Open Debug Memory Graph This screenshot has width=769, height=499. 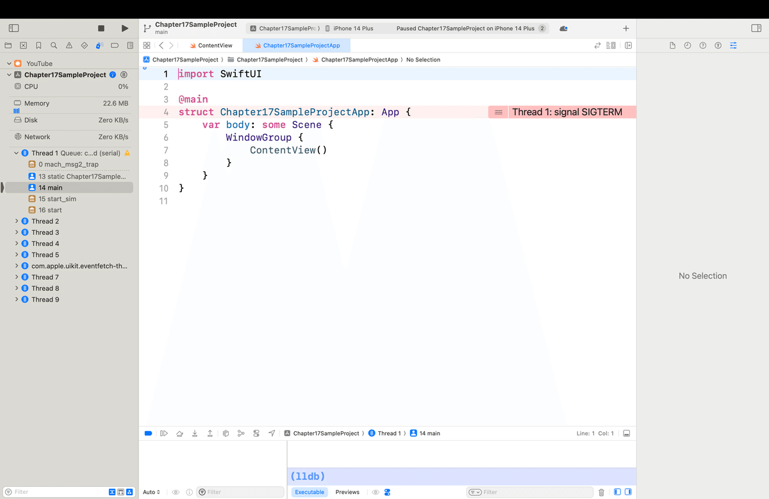[x=241, y=434]
